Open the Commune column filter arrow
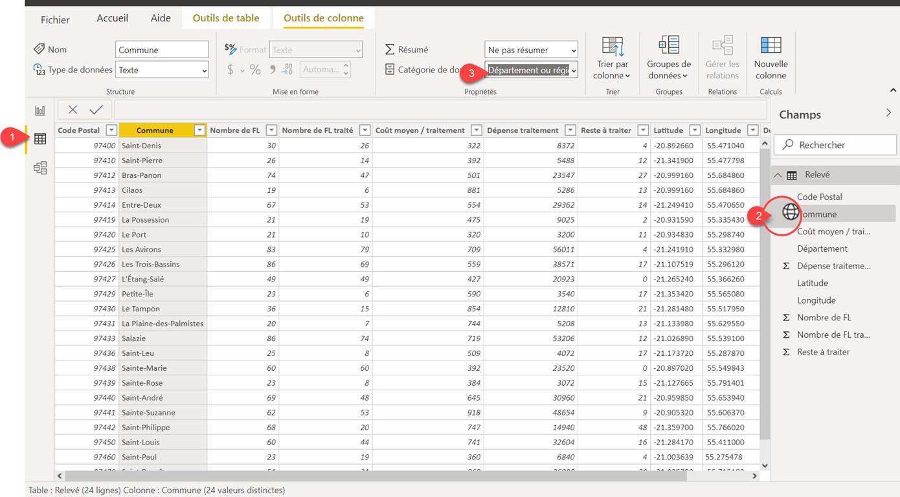This screenshot has width=900, height=497. [x=199, y=130]
